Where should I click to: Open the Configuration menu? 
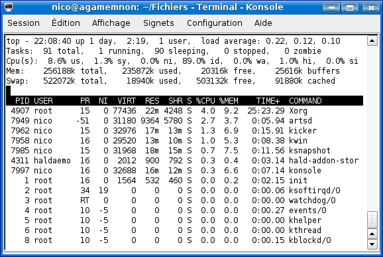215,23
